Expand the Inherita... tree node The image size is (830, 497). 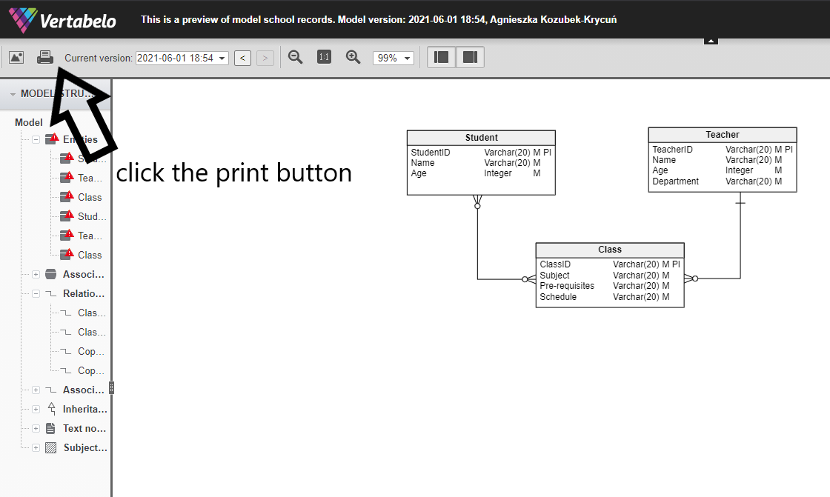tap(36, 409)
